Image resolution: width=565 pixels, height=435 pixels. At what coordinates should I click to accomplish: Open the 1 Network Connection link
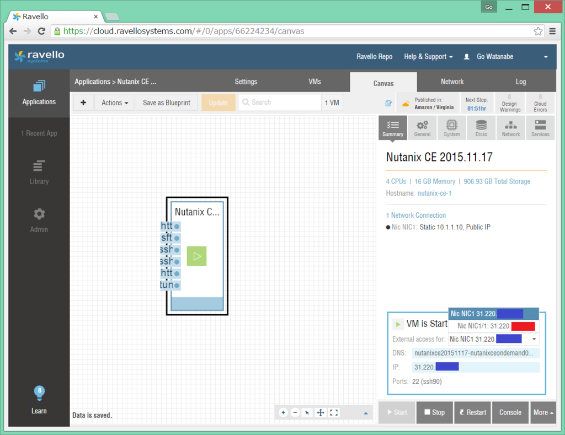pyautogui.click(x=416, y=216)
